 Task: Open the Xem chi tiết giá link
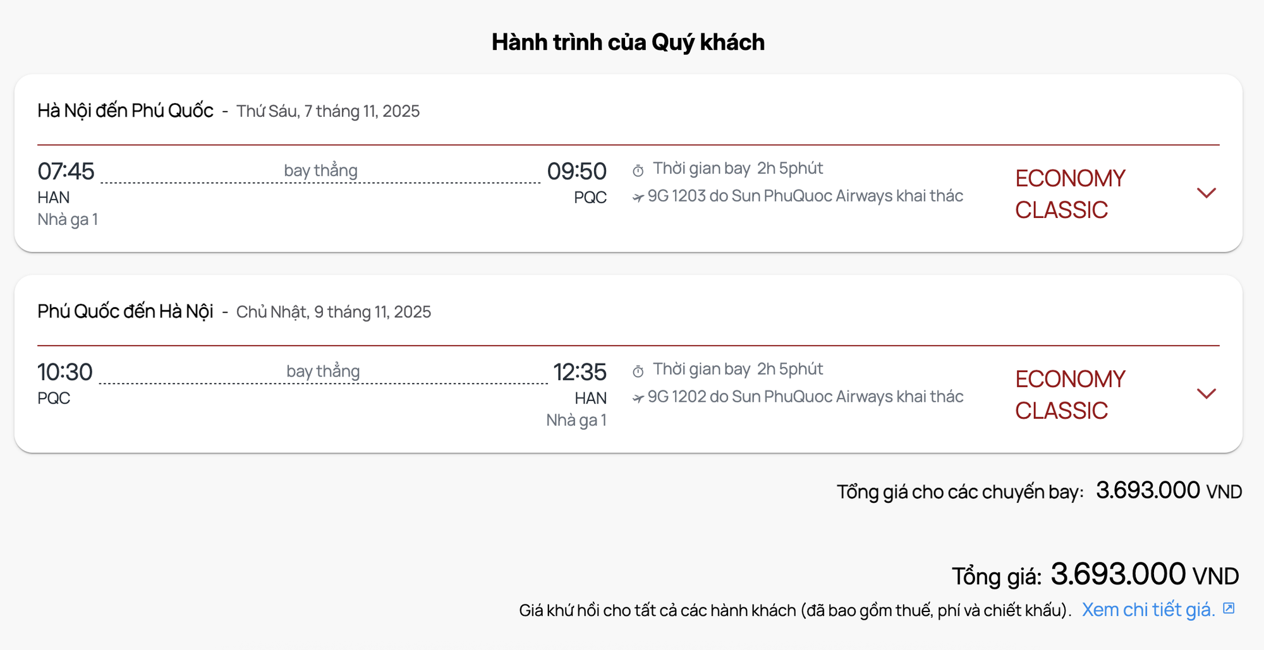(1148, 610)
